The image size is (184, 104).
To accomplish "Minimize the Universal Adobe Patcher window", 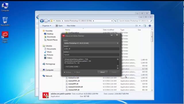I will tap(112, 35).
